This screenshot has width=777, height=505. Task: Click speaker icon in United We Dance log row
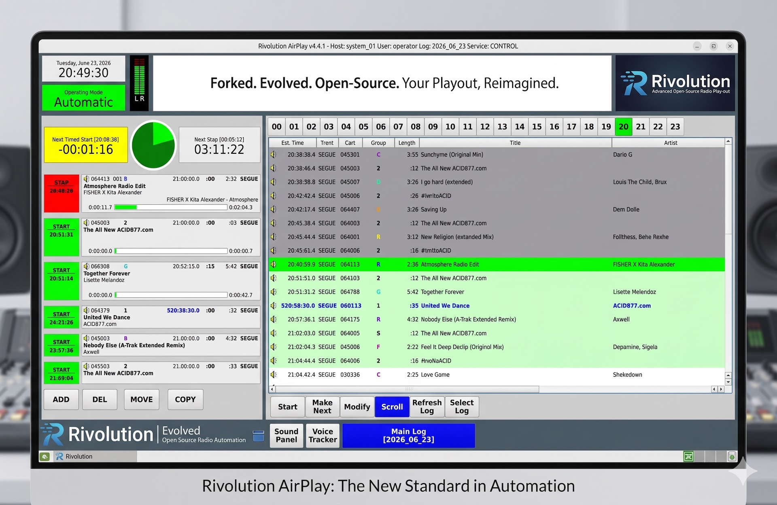click(x=274, y=306)
